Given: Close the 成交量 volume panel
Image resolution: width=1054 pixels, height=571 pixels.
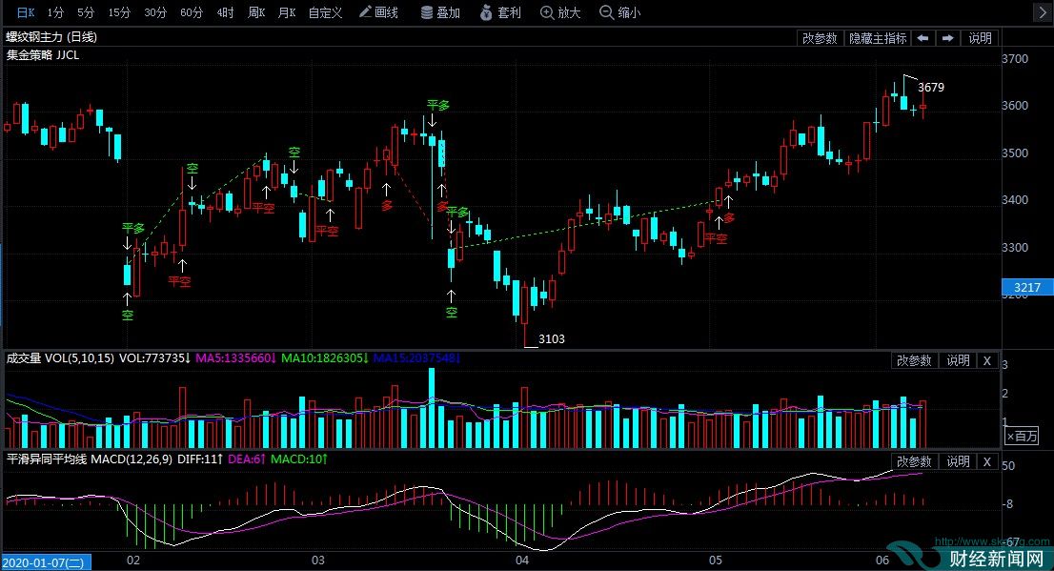Looking at the screenshot, I should (986, 360).
